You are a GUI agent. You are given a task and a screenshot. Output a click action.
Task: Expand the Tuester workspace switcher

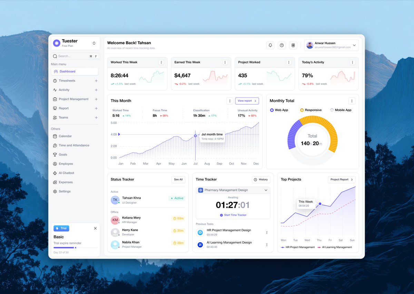[94, 43]
